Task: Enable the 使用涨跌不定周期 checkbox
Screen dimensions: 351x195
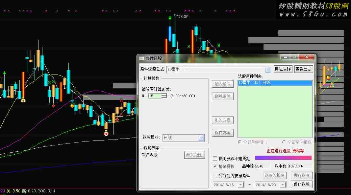Action: (x=215, y=158)
